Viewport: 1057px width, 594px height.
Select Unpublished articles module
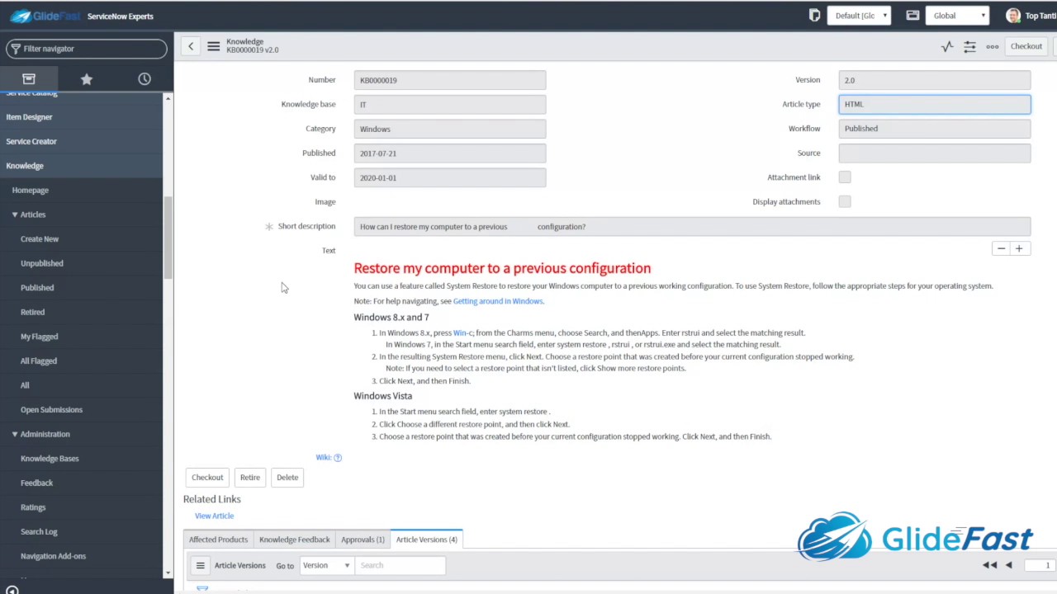[42, 263]
